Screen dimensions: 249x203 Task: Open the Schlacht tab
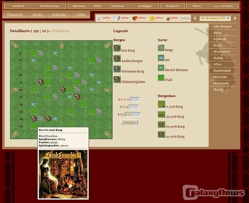[x=59, y=15]
